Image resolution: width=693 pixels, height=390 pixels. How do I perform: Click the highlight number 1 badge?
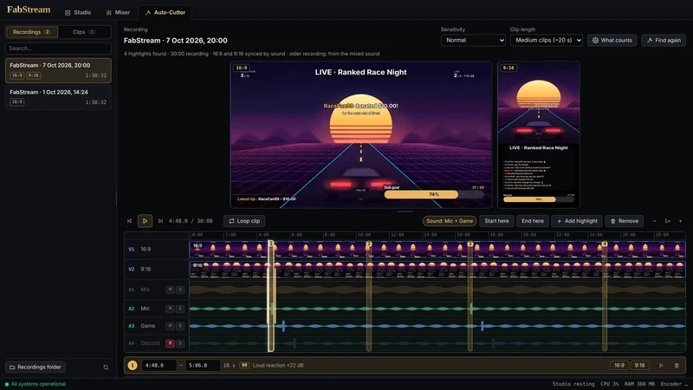coord(133,365)
